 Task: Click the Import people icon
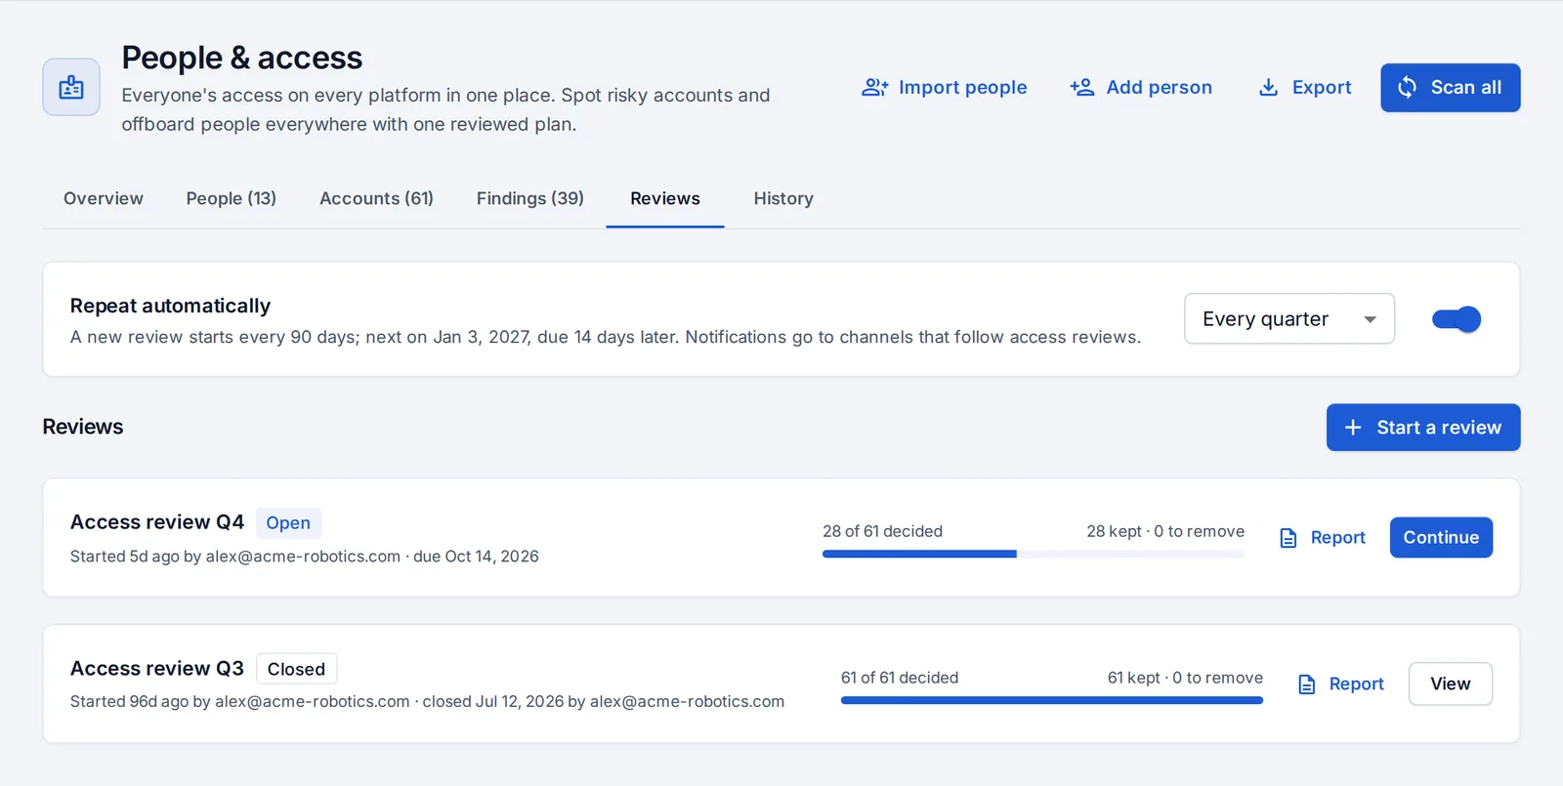pyautogui.click(x=874, y=88)
